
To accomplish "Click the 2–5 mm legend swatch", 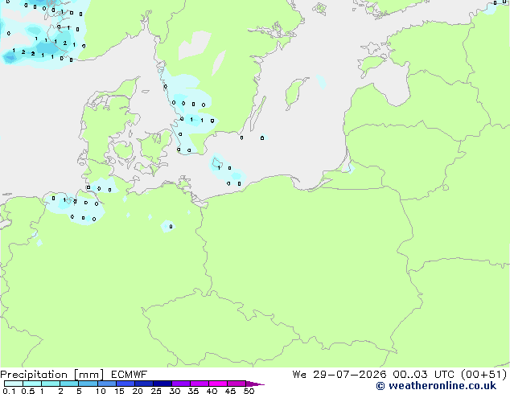I will tap(69, 384).
